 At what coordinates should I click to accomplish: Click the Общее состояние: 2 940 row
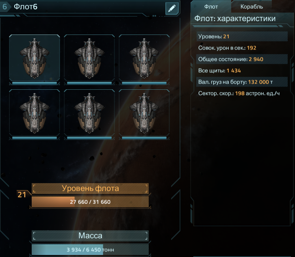click(x=242, y=59)
